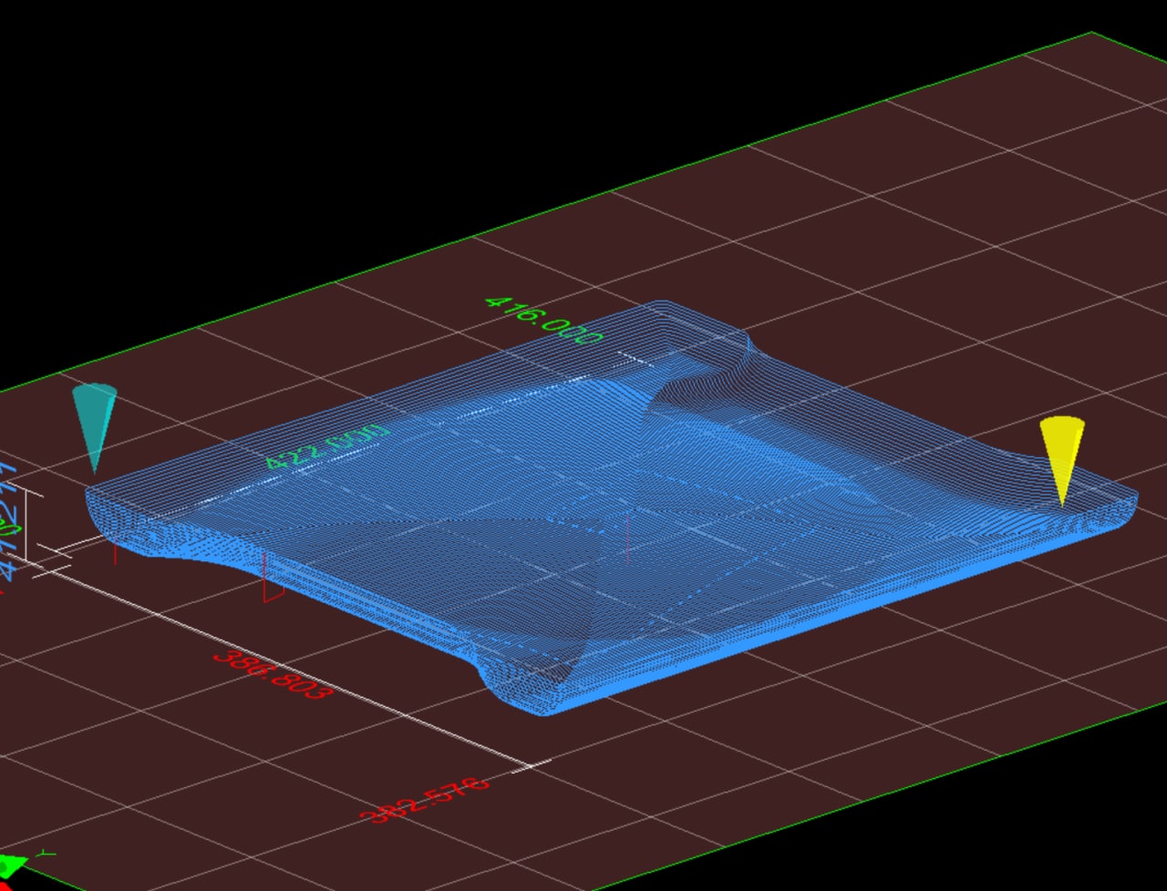Select the red dimension label 386.803
This screenshot has height=891, width=1167.
(x=273, y=675)
